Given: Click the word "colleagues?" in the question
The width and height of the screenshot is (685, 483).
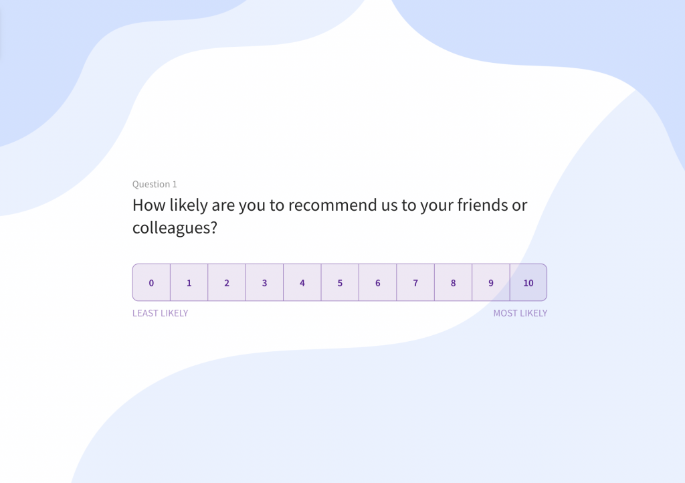Looking at the screenshot, I should point(175,227).
